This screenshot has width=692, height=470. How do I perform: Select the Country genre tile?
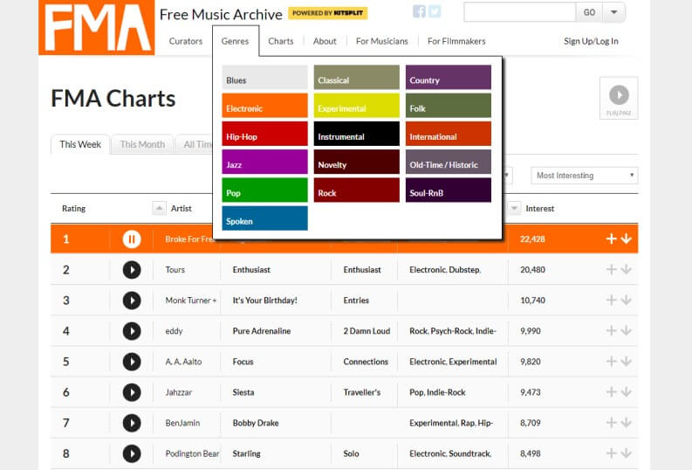(449, 77)
